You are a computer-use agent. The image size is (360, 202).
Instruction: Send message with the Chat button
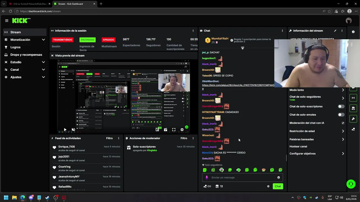(x=278, y=186)
